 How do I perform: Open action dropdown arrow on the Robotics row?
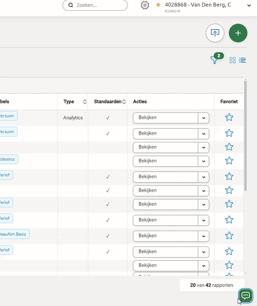coord(203,161)
